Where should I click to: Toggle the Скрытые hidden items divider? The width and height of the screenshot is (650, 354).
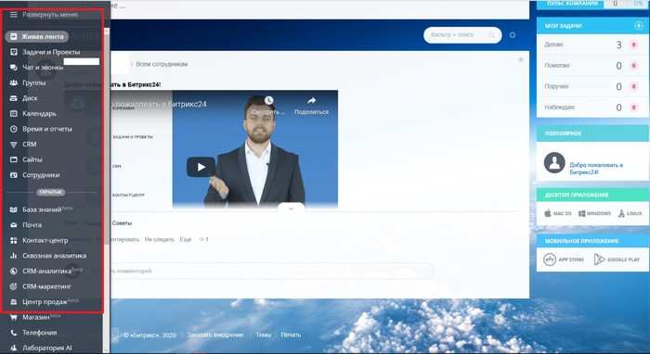coord(50,192)
